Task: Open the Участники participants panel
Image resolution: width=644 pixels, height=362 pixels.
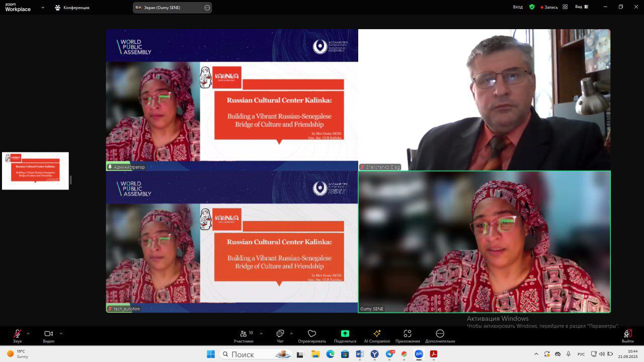Action: click(x=244, y=334)
